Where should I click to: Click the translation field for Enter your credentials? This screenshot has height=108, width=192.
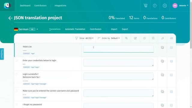pyautogui.click(x=118, y=63)
